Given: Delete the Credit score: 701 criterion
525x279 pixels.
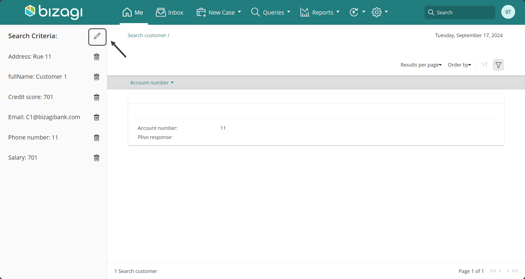Looking at the screenshot, I should [97, 97].
